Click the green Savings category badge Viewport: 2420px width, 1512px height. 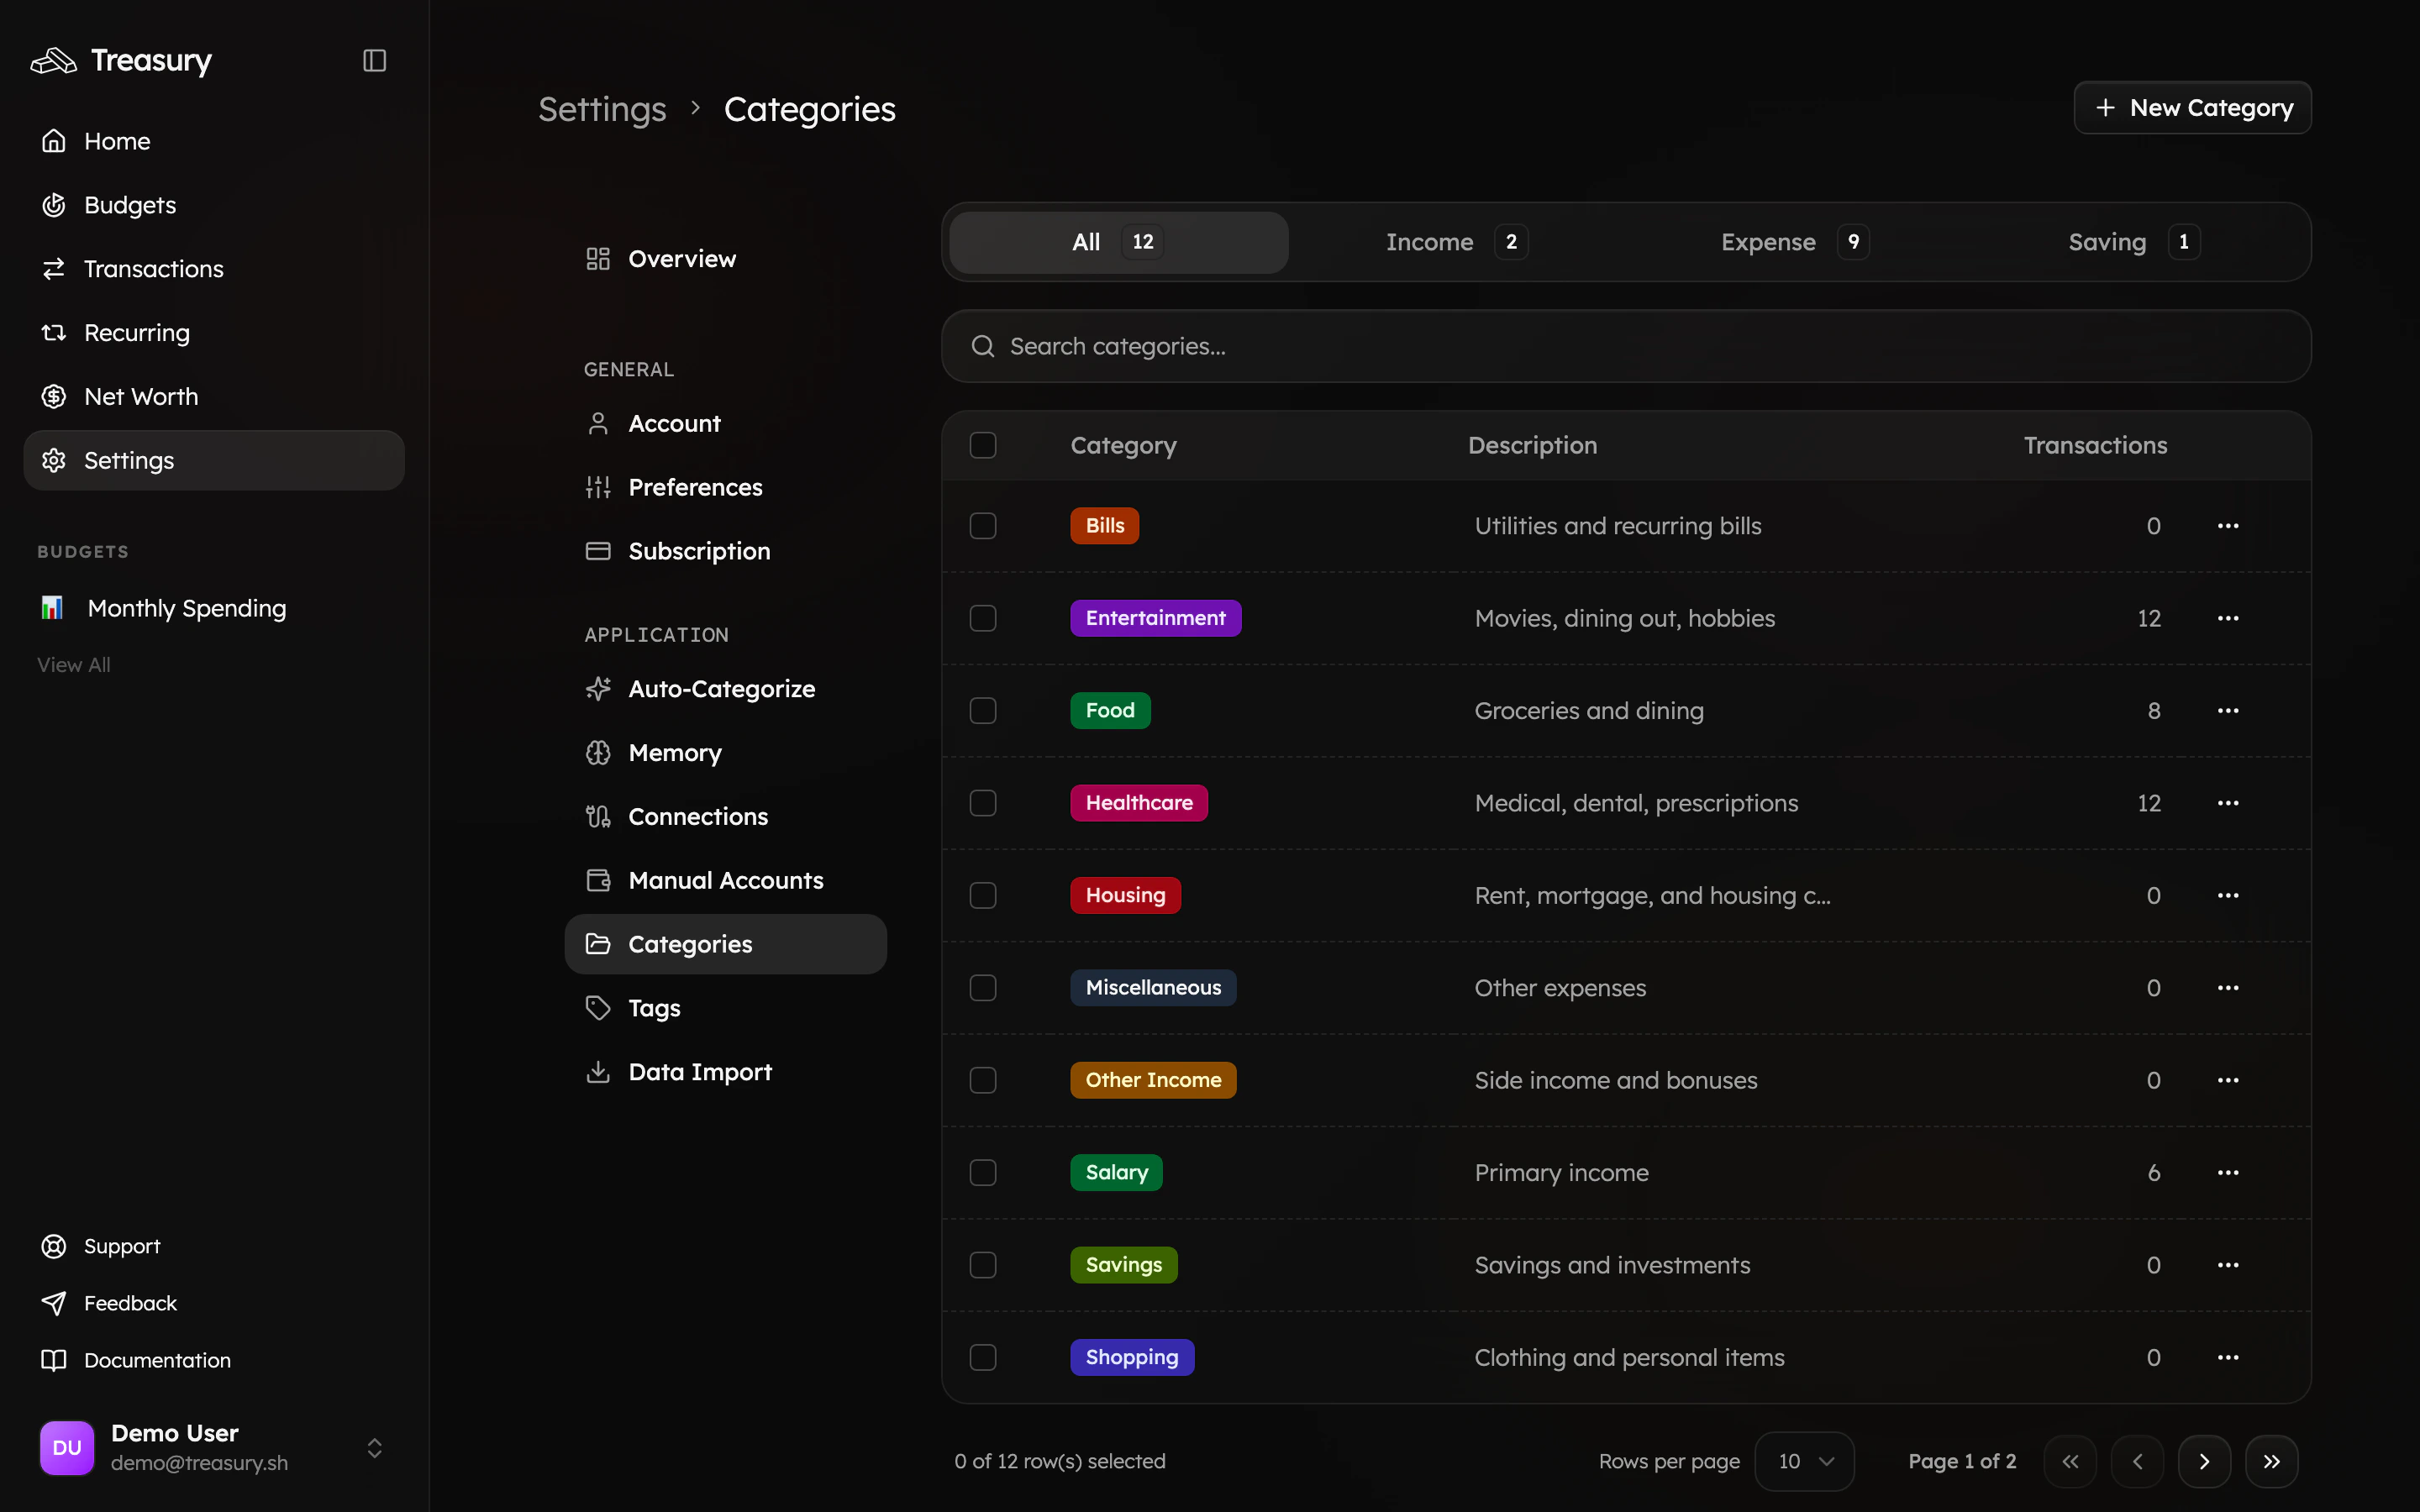click(x=1124, y=1265)
